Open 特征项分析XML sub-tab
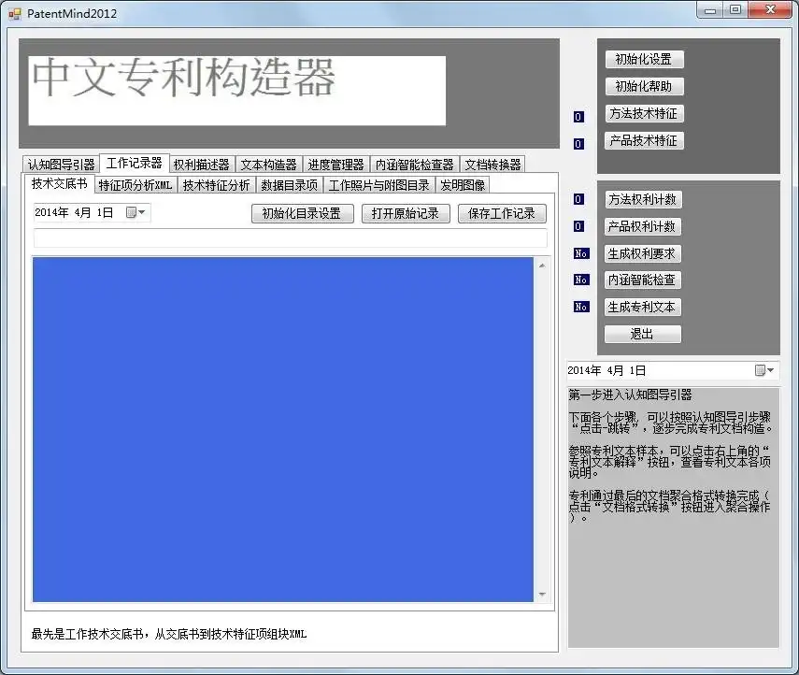799x675 pixels. point(136,185)
